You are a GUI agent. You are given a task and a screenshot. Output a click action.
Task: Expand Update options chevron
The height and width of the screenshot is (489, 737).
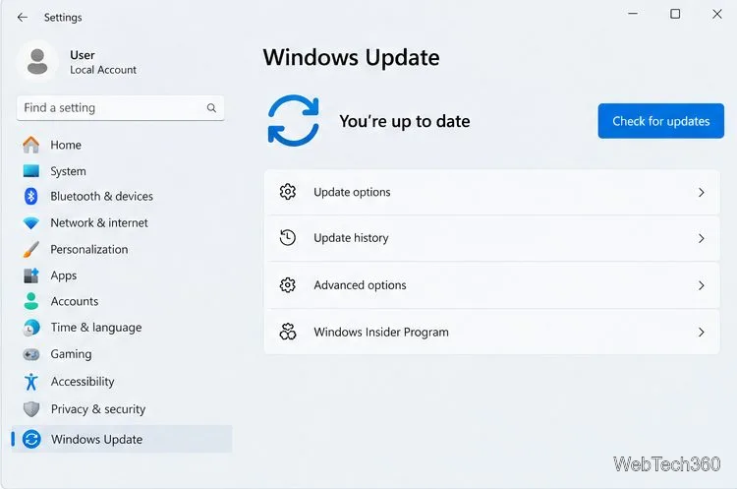pyautogui.click(x=702, y=193)
